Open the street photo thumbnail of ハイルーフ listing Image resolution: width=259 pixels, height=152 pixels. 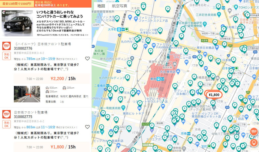click(x=27, y=94)
